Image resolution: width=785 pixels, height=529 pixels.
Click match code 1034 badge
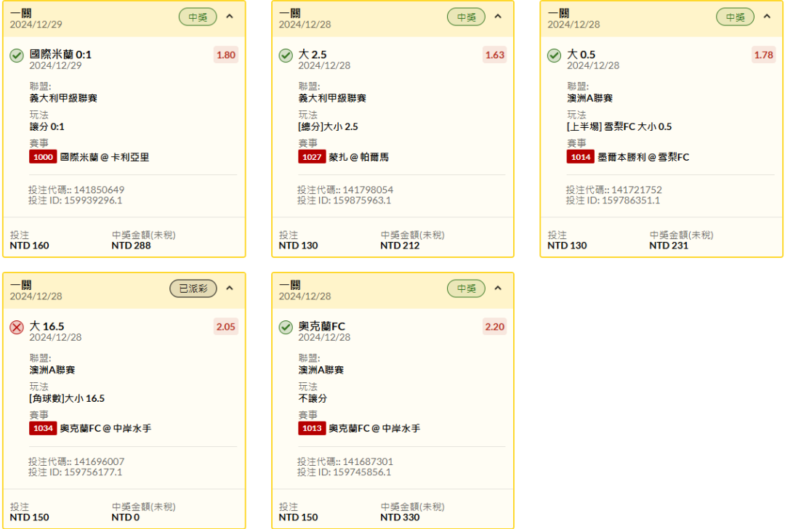pyautogui.click(x=43, y=429)
